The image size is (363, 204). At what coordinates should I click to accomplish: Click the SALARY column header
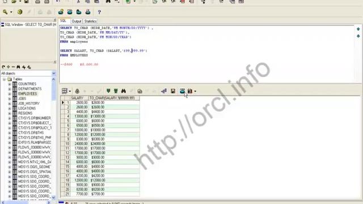pyautogui.click(x=79, y=98)
